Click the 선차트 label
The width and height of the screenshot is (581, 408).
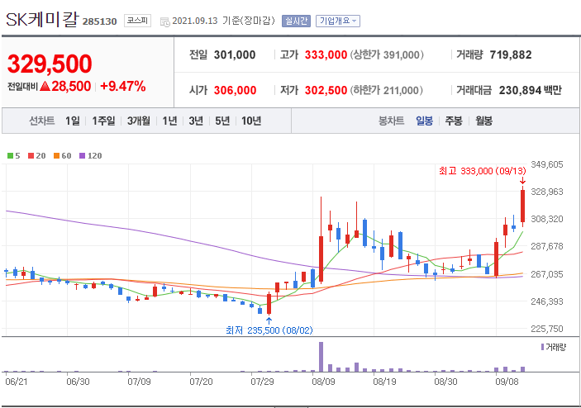(42, 121)
